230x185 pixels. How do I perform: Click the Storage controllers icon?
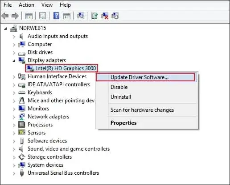pyautogui.click(x=22, y=157)
